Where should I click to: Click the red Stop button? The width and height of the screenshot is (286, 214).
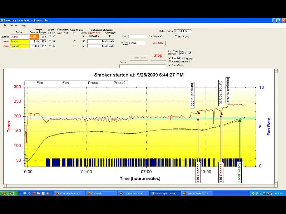[x=158, y=55]
